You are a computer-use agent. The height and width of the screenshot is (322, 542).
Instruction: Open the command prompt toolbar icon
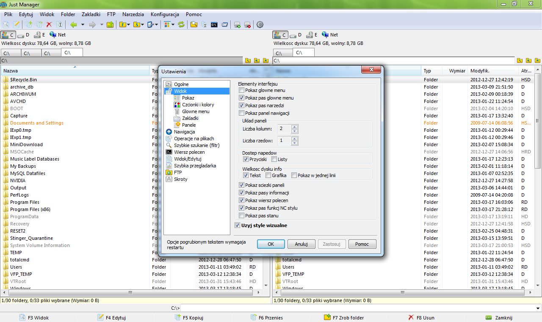tap(214, 25)
